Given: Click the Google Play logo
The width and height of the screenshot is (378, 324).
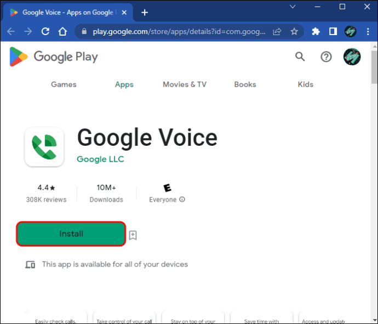Looking at the screenshot, I should 54,56.
